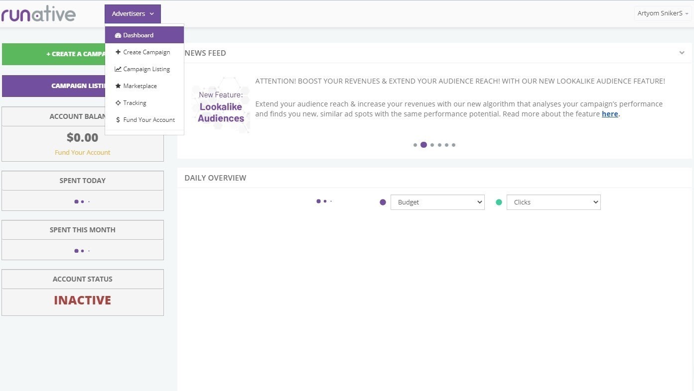This screenshot has width=694, height=391.
Task: Click the active second news slide dot
Action: 423,145
